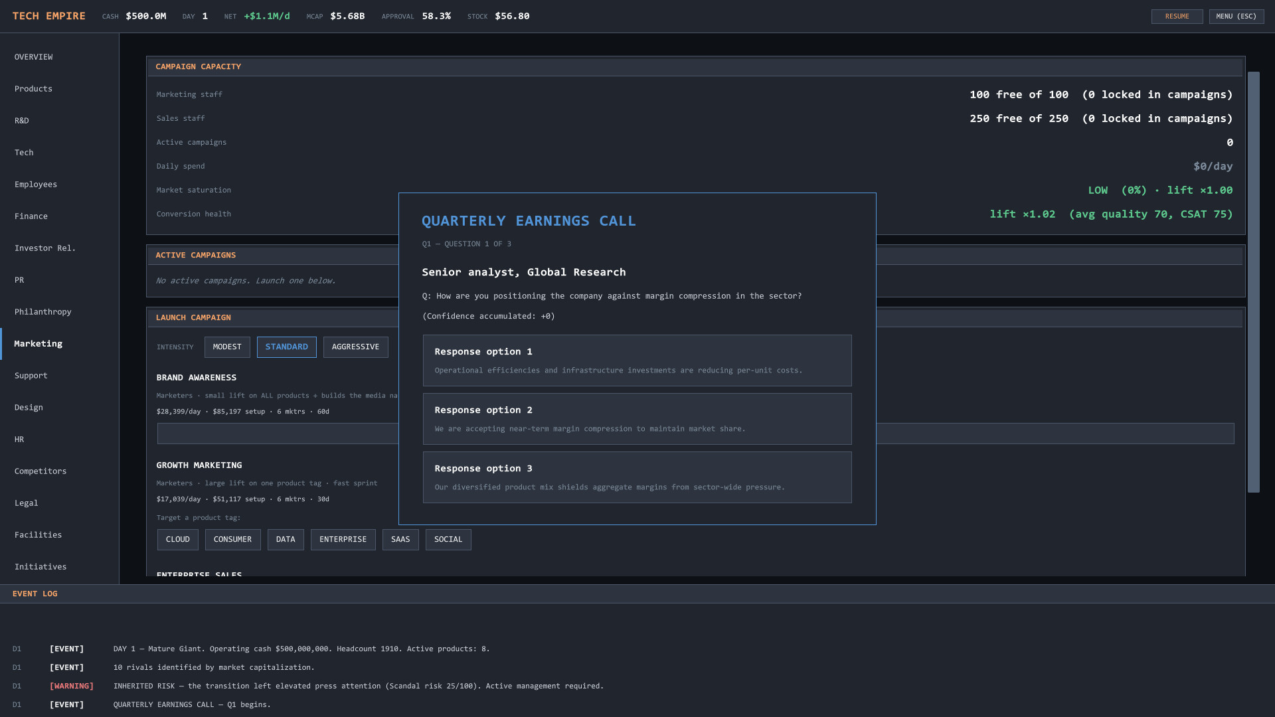Choose Response option 2 accepting margin compression
The height and width of the screenshot is (717, 1275).
(637, 419)
